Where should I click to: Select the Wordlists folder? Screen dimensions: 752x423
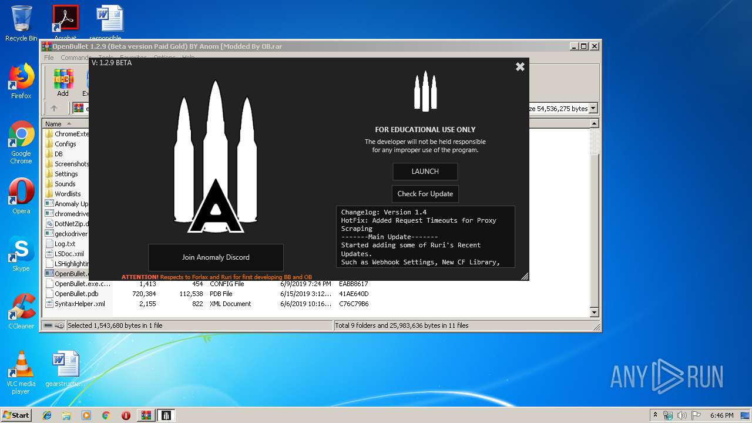pos(63,194)
